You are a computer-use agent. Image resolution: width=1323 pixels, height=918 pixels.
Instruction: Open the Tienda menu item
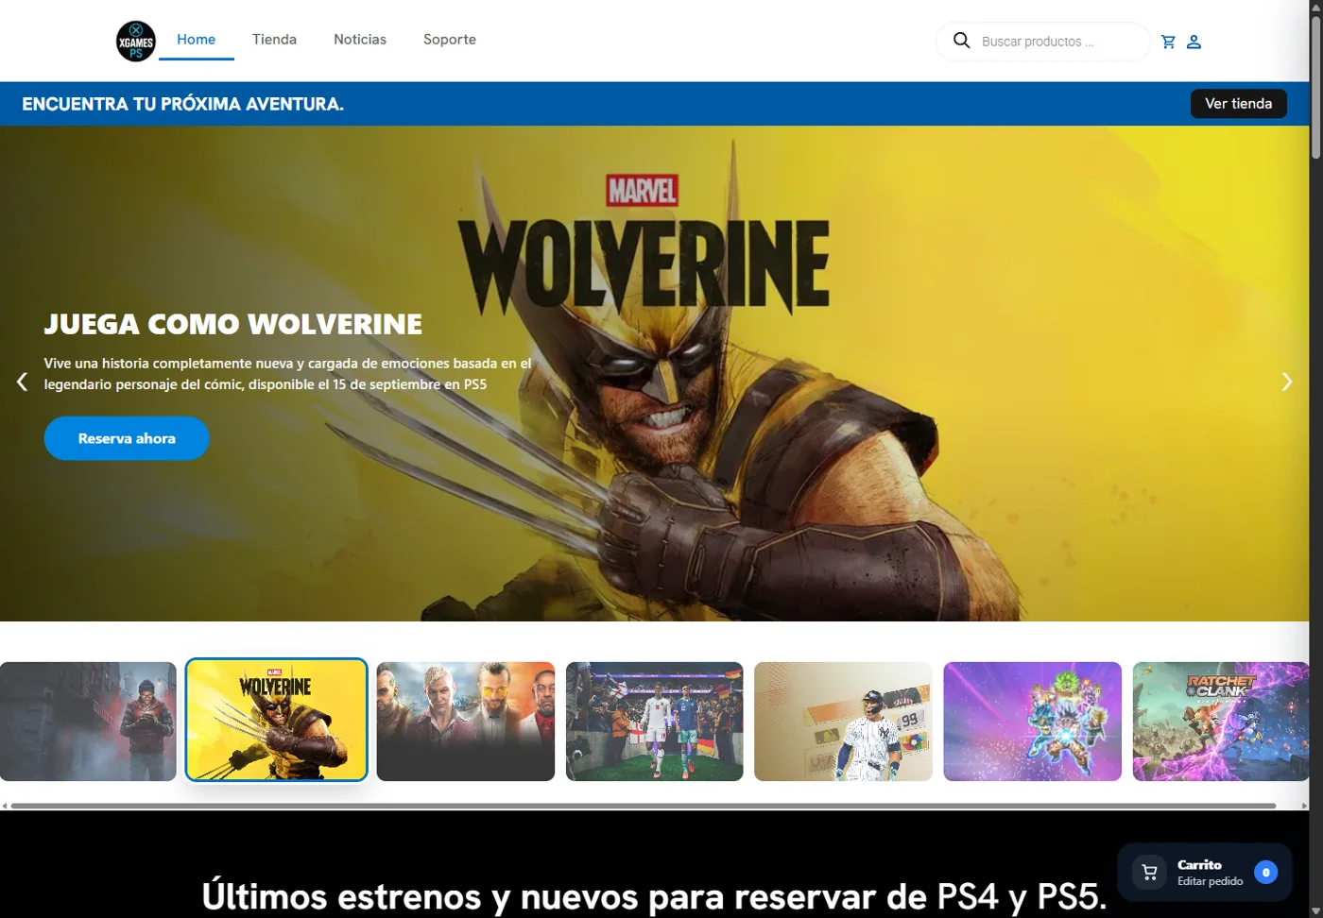tap(274, 40)
